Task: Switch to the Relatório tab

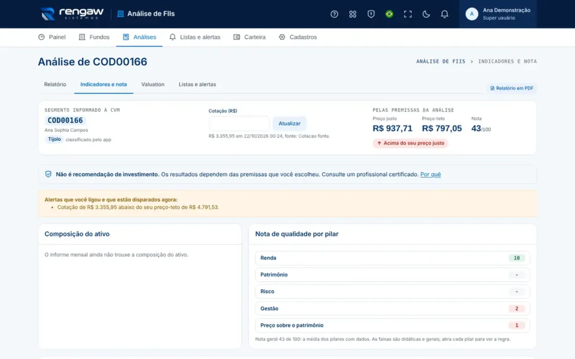Action: [55, 84]
